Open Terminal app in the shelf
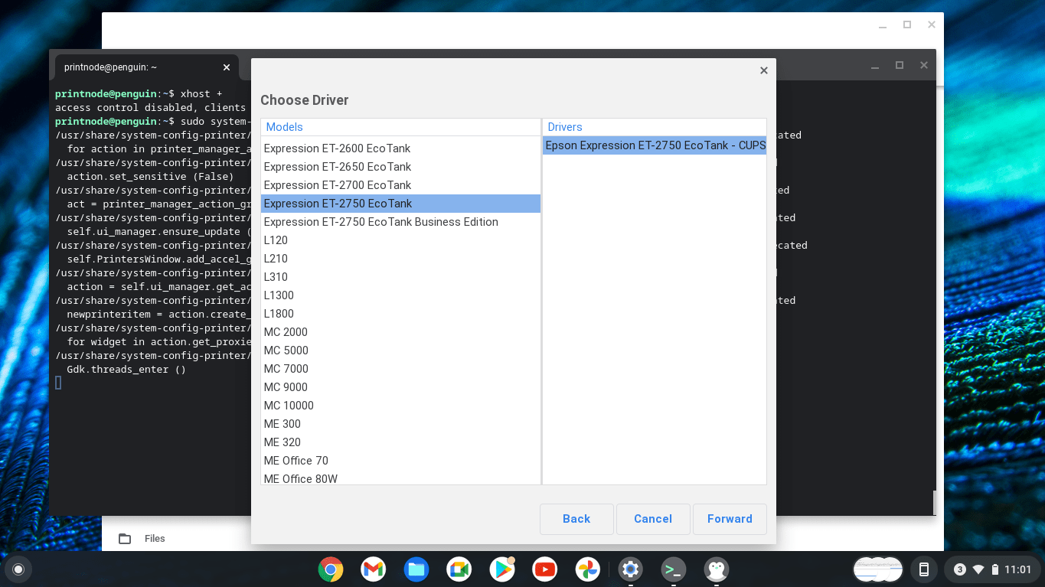The height and width of the screenshot is (587, 1045). [x=674, y=569]
